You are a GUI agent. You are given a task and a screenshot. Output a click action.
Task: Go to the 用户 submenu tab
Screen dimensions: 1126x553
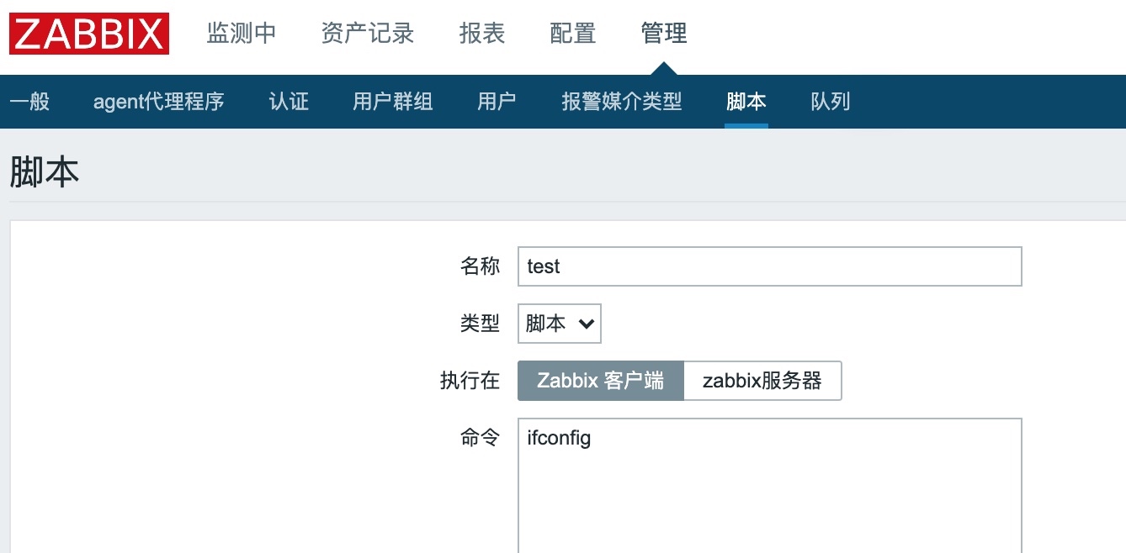pyautogui.click(x=497, y=102)
